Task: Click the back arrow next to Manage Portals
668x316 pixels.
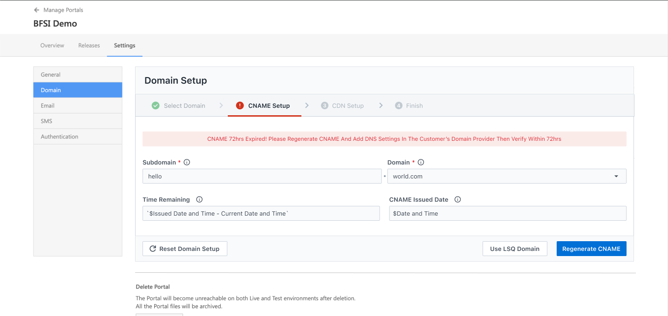Action: click(36, 9)
